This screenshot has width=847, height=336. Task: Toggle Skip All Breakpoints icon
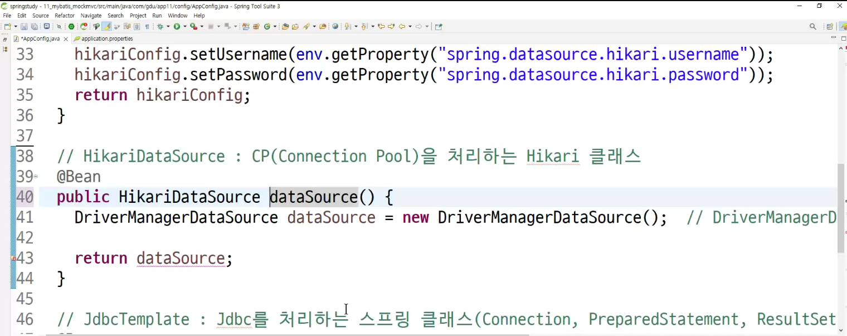pyautogui.click(x=59, y=26)
